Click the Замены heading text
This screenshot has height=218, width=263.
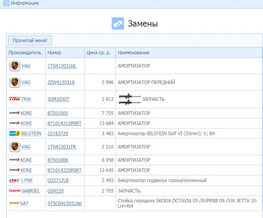142,24
